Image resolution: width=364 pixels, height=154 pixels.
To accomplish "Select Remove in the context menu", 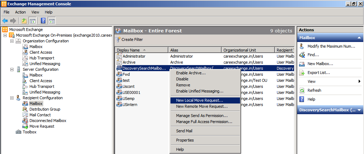I will click(x=205, y=85).
